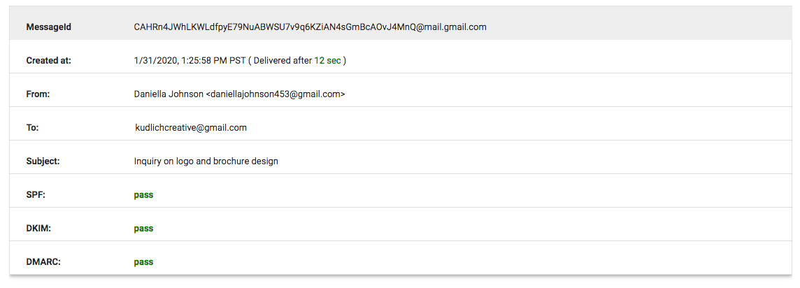Click the DKIM pass result

coord(143,229)
